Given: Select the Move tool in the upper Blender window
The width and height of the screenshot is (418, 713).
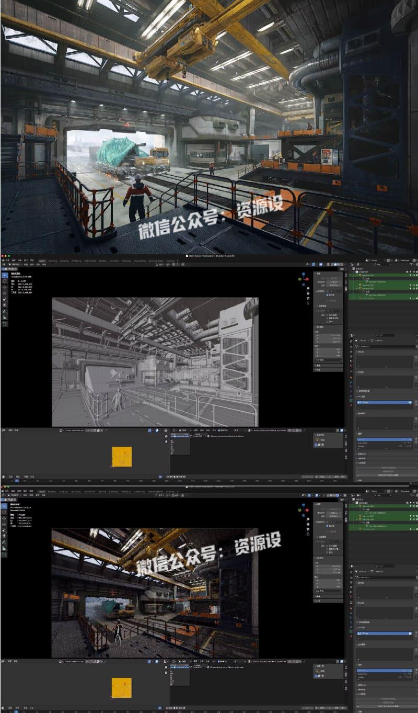Looking at the screenshot, I should click(x=5, y=287).
